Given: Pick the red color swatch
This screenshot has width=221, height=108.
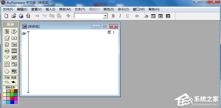Looking at the screenshot, I should click(x=12, y=98).
